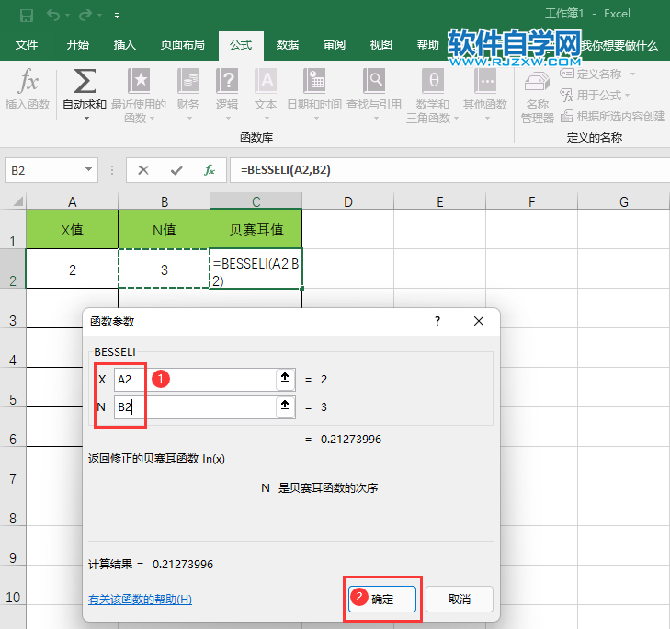
Task: Select the Formulas (公式) tab
Action: pos(241,45)
